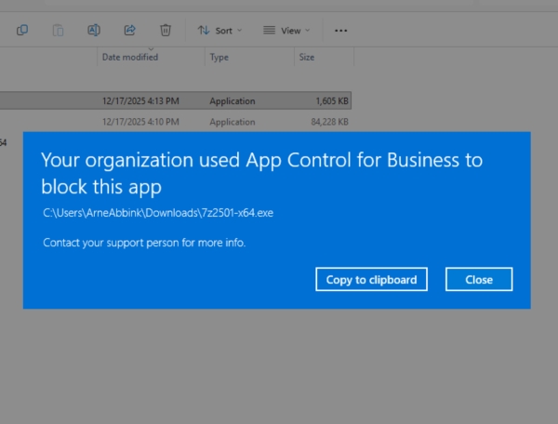Click the App Control for Business heading
The height and width of the screenshot is (424, 558).
point(261,173)
